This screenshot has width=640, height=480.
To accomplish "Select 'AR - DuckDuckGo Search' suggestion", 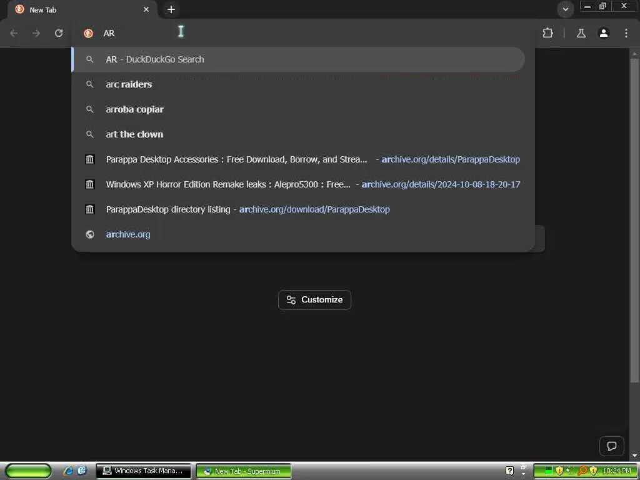I will tap(298, 59).
